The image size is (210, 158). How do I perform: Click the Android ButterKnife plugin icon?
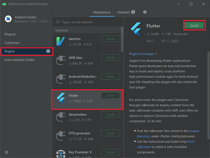(x=61, y=79)
